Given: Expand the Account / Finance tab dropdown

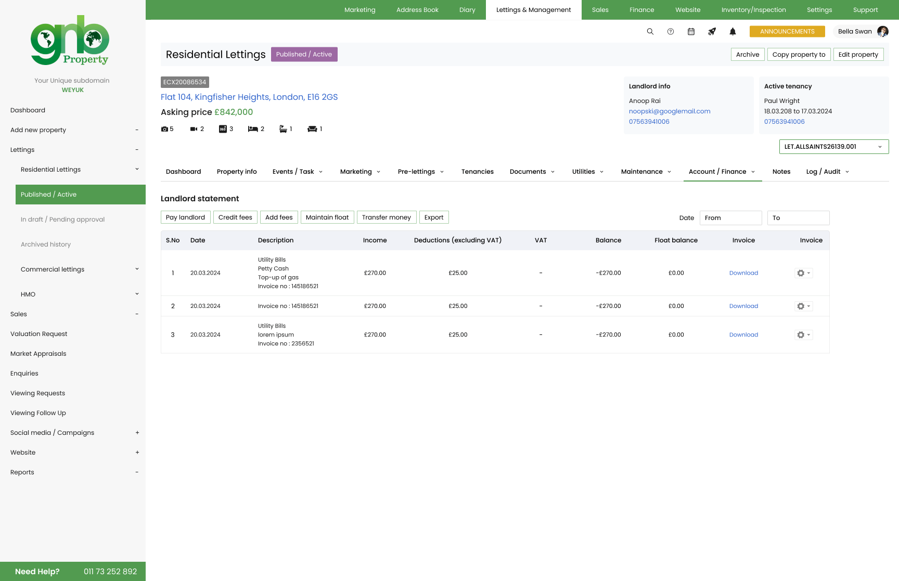Looking at the screenshot, I should click(x=753, y=172).
